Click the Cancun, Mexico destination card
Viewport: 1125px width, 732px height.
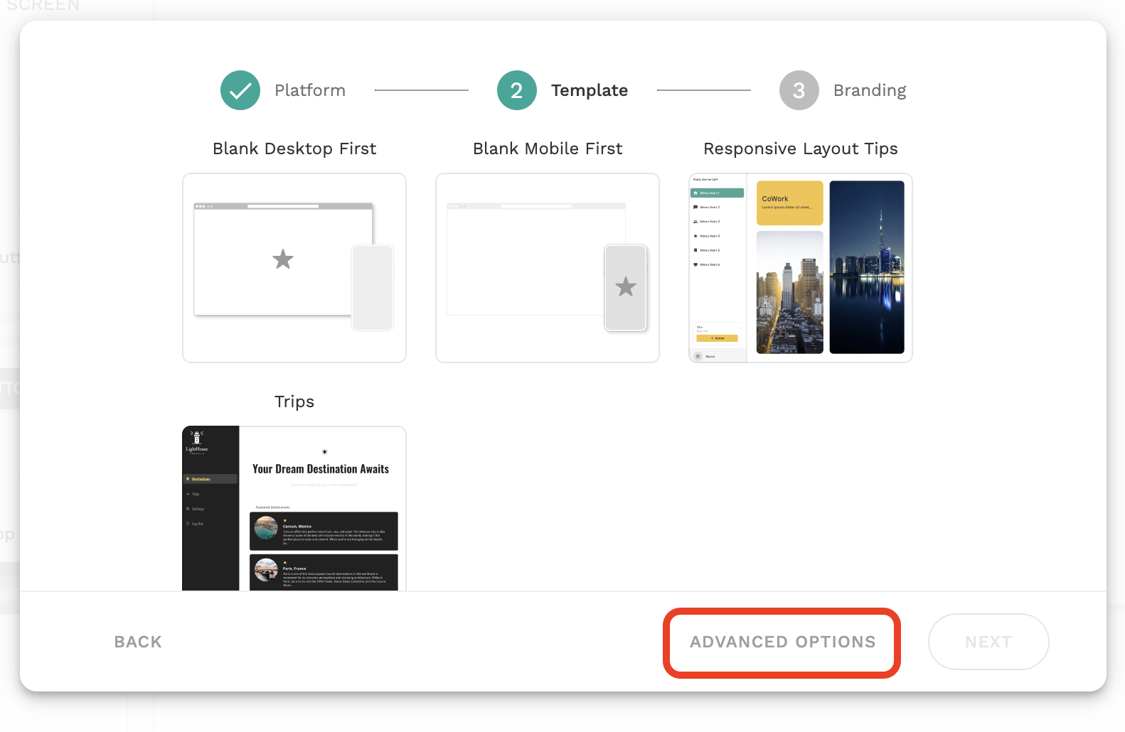point(324,531)
